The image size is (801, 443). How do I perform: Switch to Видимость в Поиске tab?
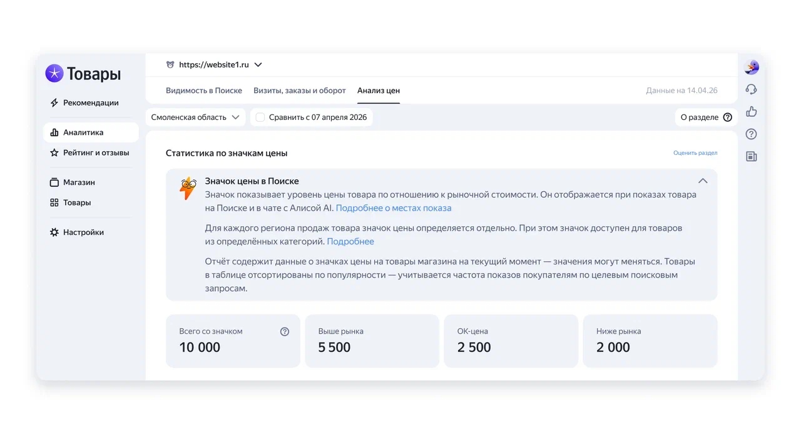tap(203, 91)
